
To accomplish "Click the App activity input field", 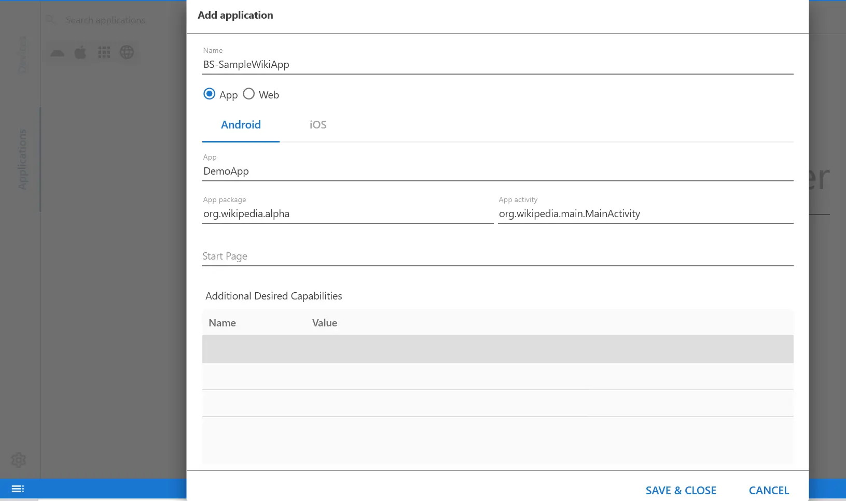I will point(645,214).
